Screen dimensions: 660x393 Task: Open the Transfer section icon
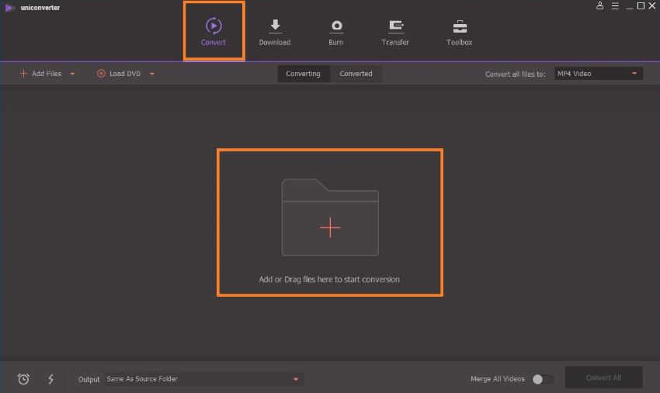tap(396, 26)
